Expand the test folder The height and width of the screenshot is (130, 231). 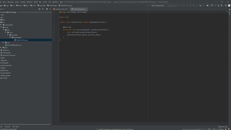pyautogui.click(x=1, y=48)
